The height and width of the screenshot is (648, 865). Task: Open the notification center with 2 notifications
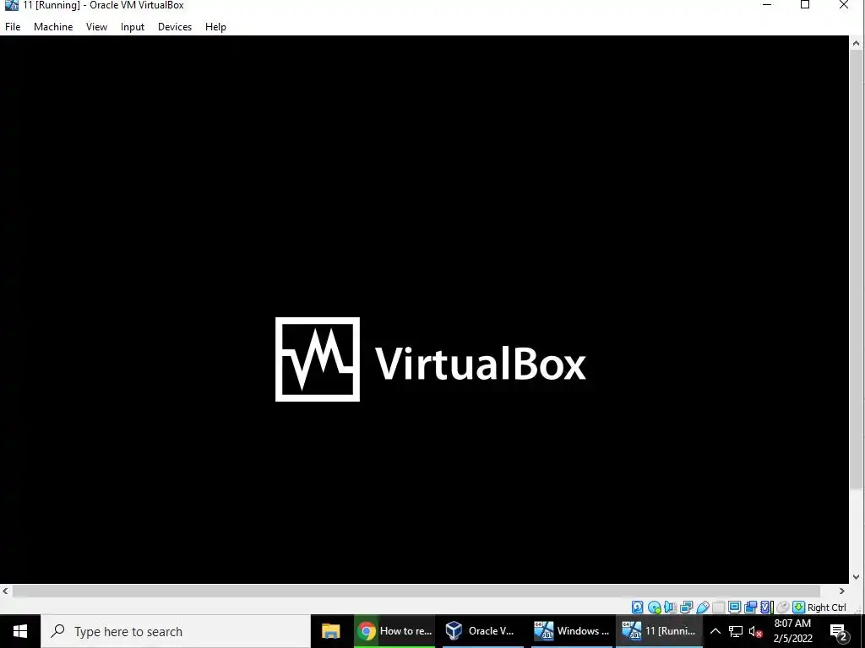pyautogui.click(x=839, y=632)
